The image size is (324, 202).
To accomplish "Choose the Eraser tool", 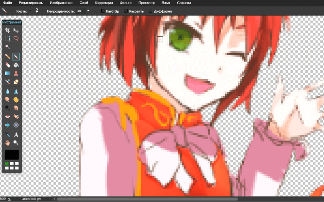I will point(7,65).
